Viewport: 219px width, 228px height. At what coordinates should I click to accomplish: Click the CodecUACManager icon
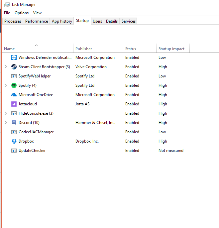point(14,132)
